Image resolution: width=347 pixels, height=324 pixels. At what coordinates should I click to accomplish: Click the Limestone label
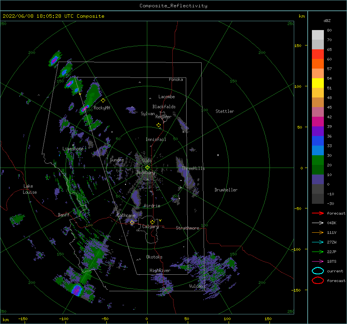[x=73, y=149]
